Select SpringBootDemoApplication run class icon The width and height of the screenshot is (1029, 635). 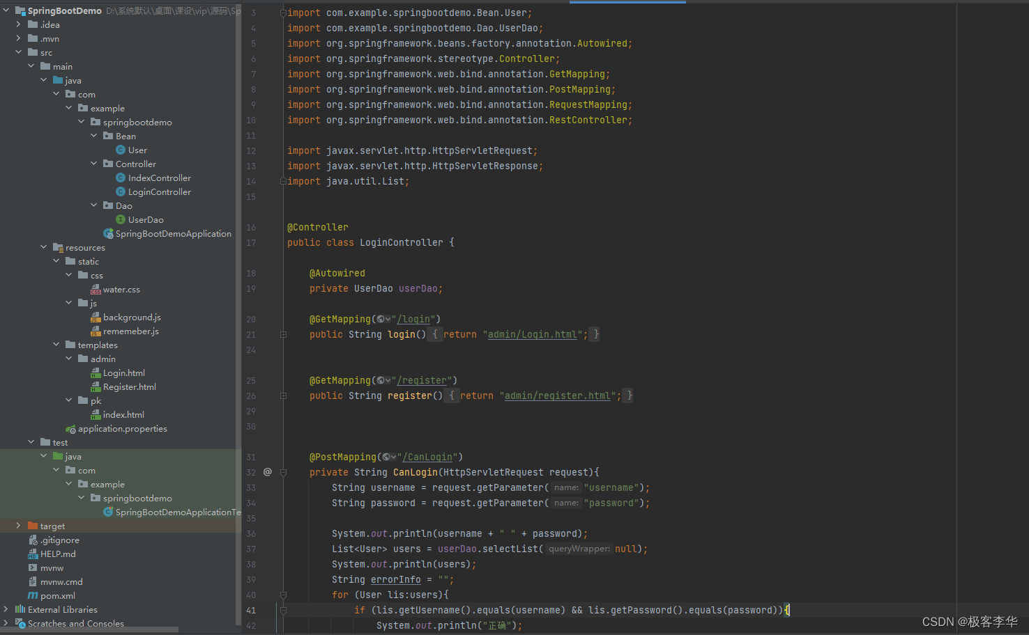coord(108,233)
